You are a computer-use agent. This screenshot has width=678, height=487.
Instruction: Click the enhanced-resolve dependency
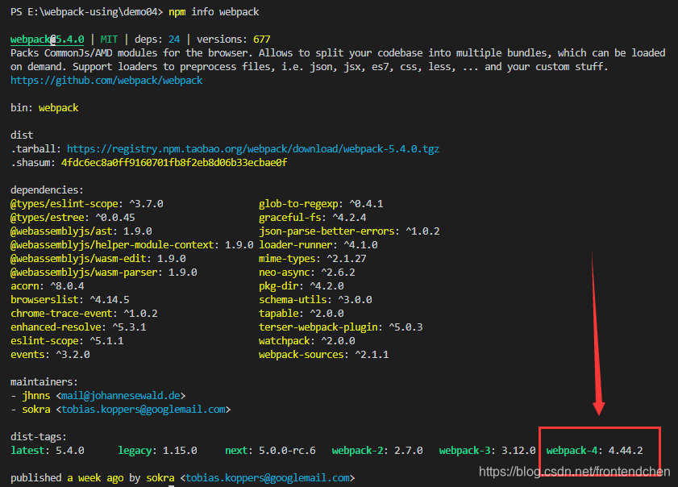click(x=78, y=327)
